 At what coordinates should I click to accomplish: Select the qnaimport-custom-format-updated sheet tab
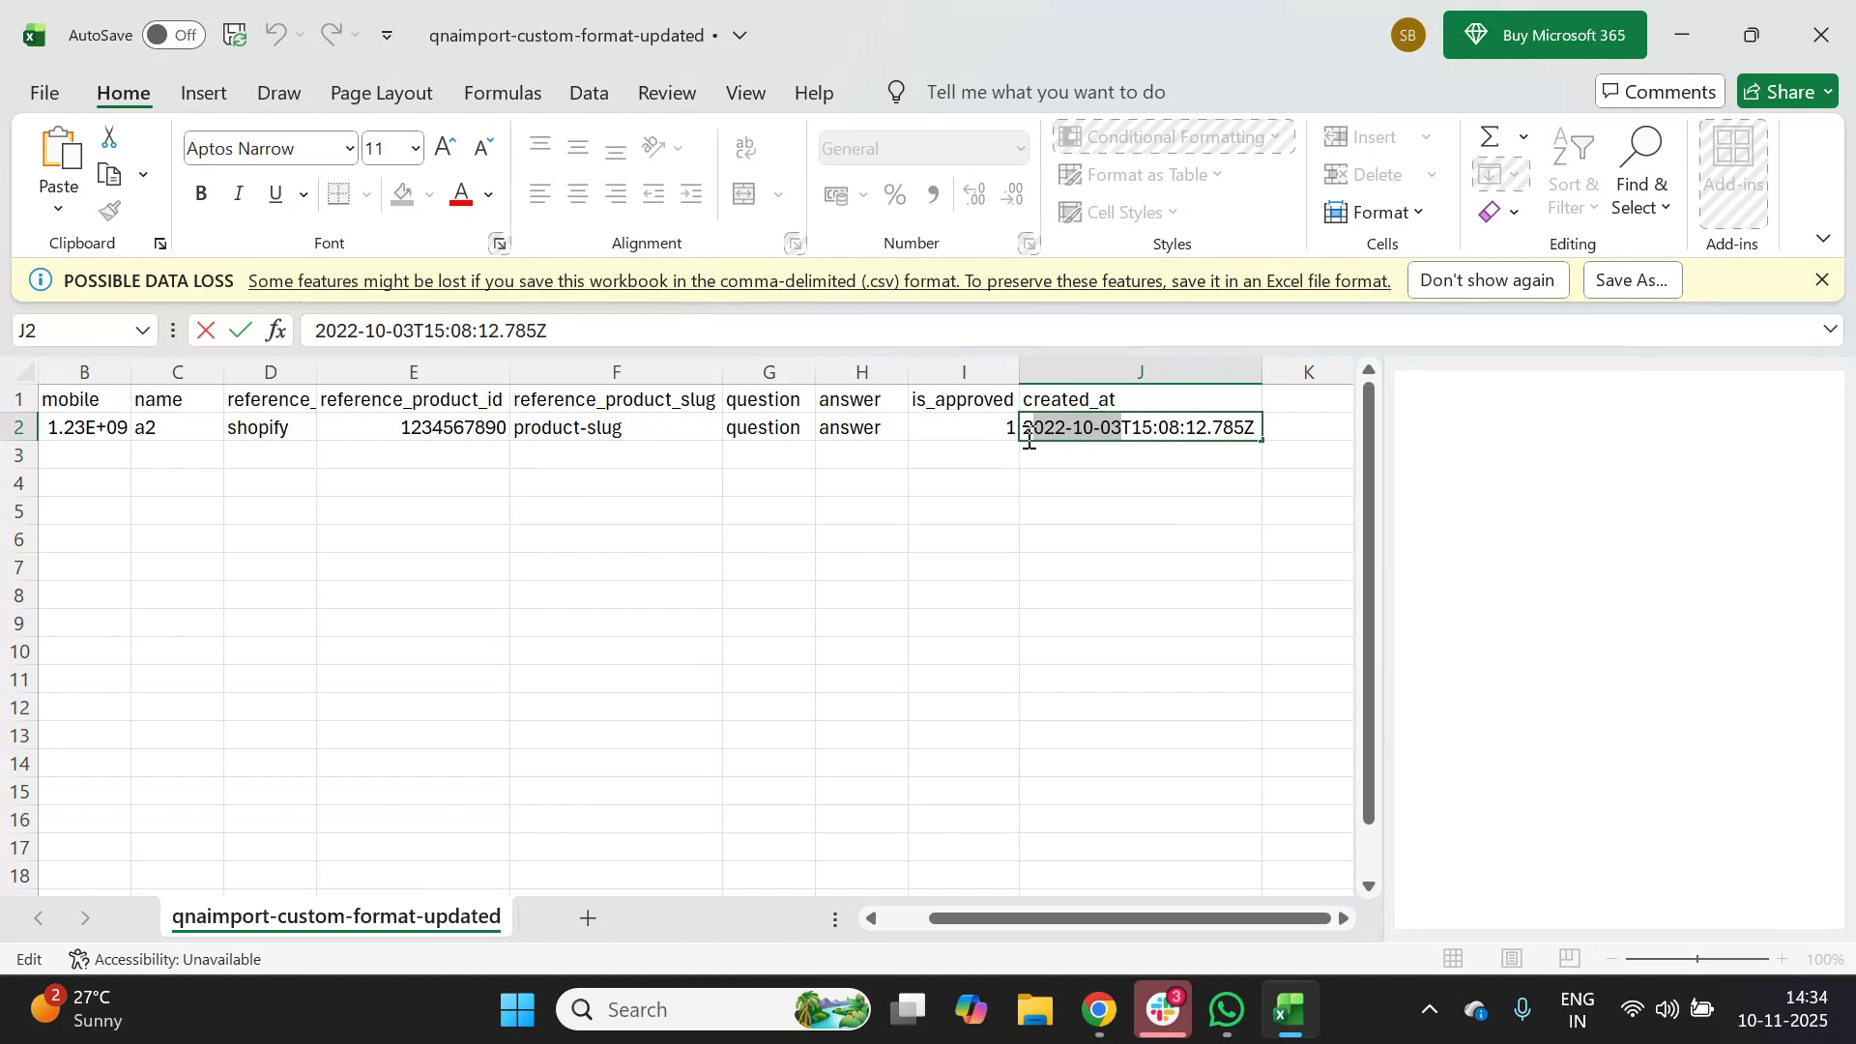pyautogui.click(x=335, y=916)
